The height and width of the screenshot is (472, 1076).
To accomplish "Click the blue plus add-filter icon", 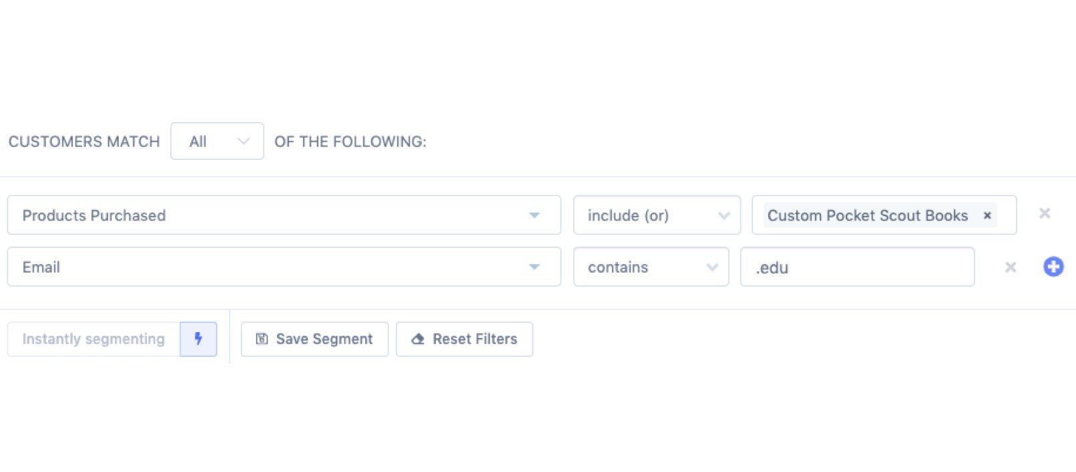I will tap(1053, 267).
